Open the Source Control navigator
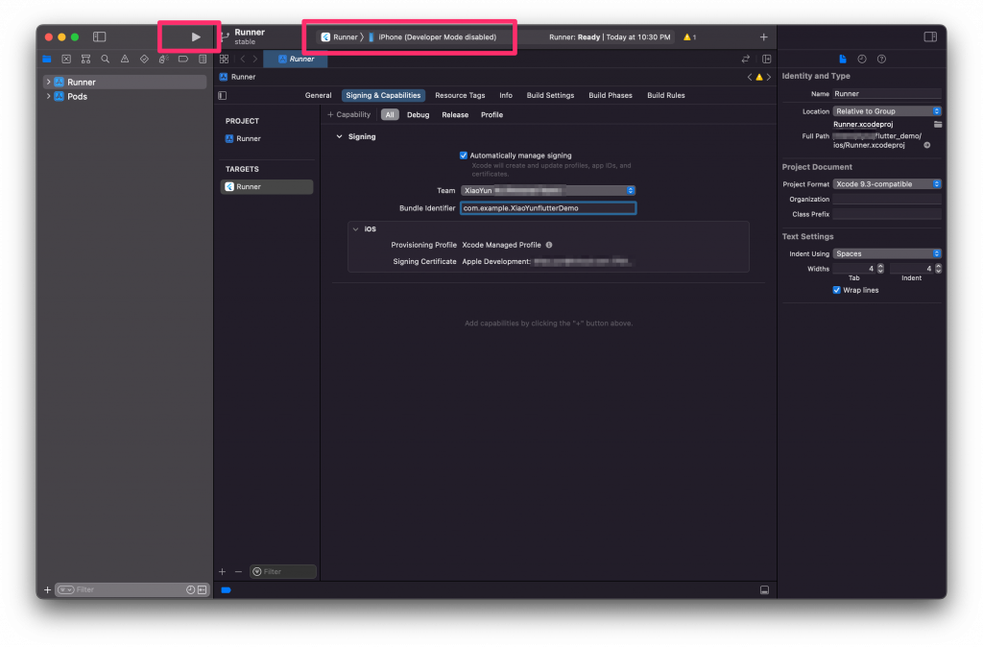The height and width of the screenshot is (647, 983). tap(66, 59)
